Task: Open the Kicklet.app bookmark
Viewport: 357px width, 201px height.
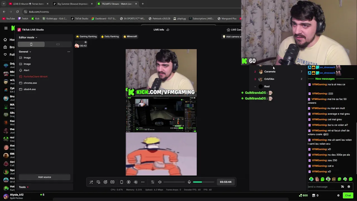Action: click(x=55, y=19)
